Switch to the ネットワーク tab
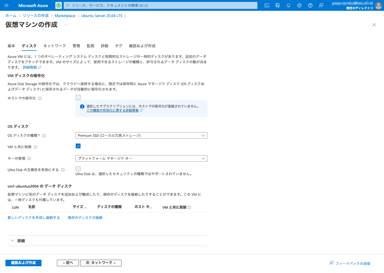This screenshot has height=273, width=384. tap(55, 46)
